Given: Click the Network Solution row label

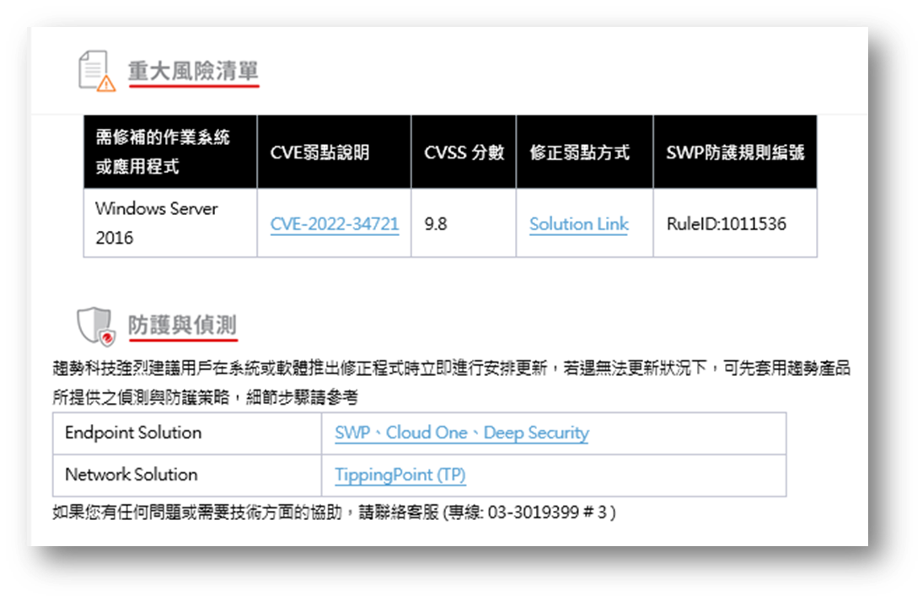Looking at the screenshot, I should tap(131, 475).
